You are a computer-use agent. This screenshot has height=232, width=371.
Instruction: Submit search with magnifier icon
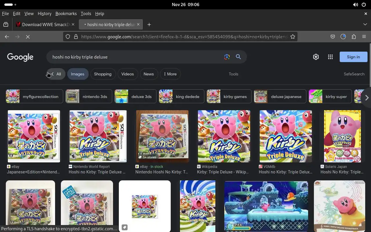(x=238, y=57)
